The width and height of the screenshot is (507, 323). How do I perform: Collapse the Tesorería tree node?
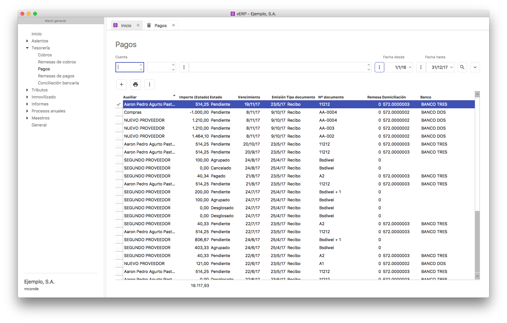point(27,48)
